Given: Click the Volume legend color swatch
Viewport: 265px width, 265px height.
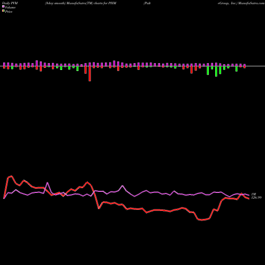Looking at the screenshot, I should click(3, 6).
